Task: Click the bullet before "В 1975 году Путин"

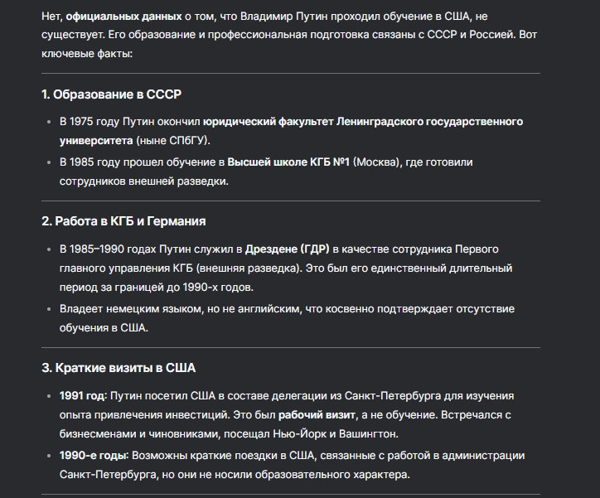Action: click(49, 122)
